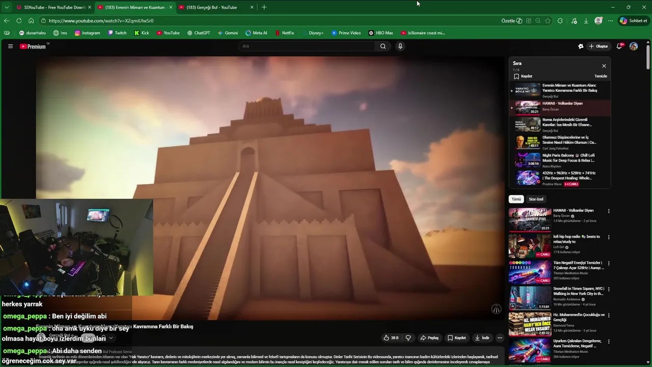Viewport: 652px width, 367px height.
Task: Open Hz. Muhammed'in Çocukluğu recommended video thumbnail
Action: 530,324
